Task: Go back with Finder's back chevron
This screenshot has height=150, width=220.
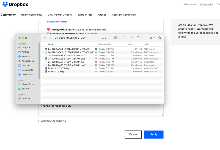Action: 45,38
